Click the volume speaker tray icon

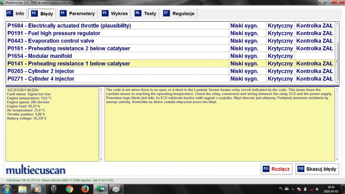point(318,189)
